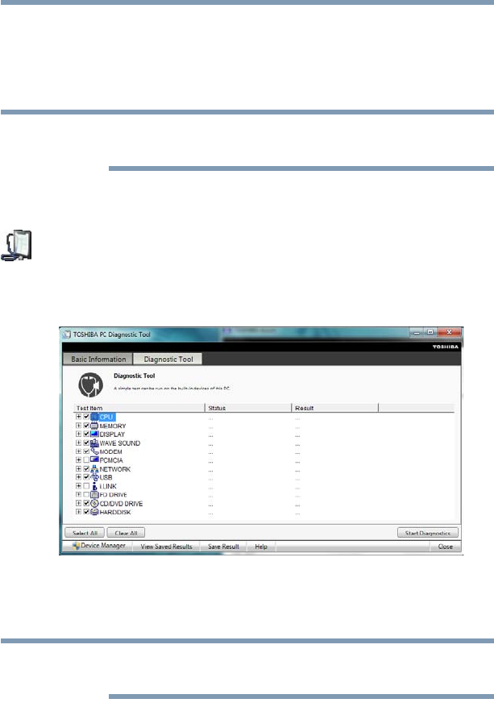
Task: Click the i.LINK icon
Action: point(94,486)
